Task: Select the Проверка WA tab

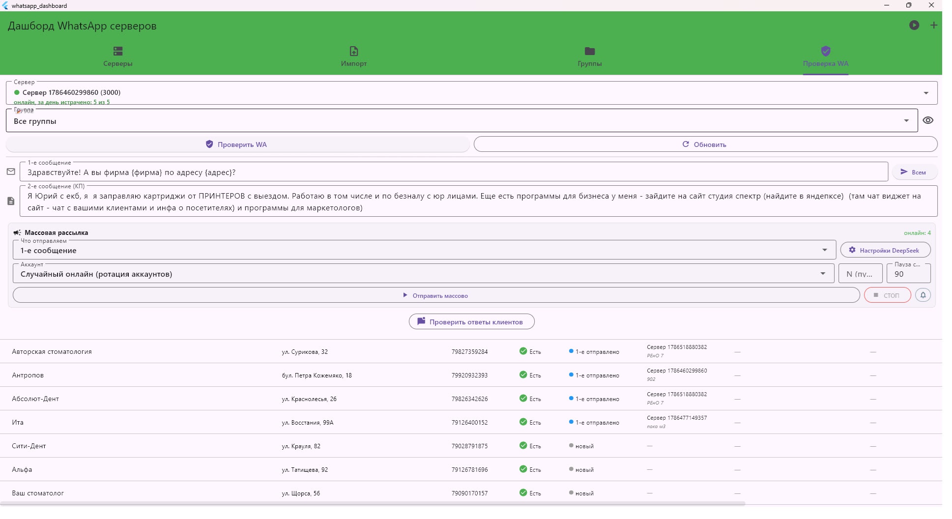Action: coord(825,57)
